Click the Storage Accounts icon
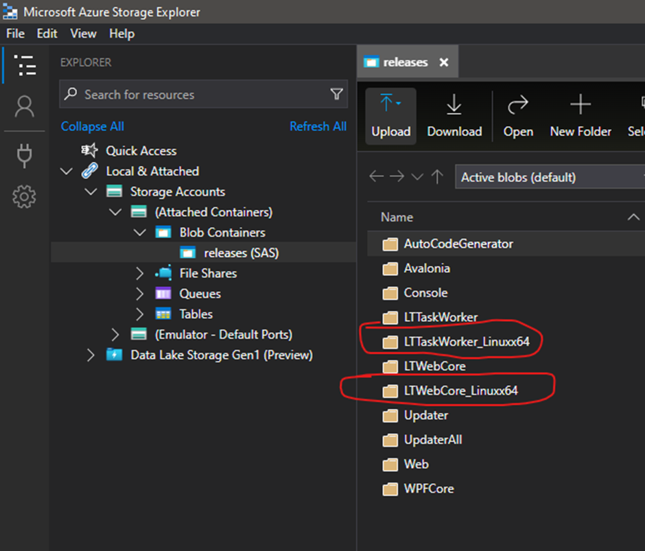The width and height of the screenshot is (645, 551). tap(114, 191)
